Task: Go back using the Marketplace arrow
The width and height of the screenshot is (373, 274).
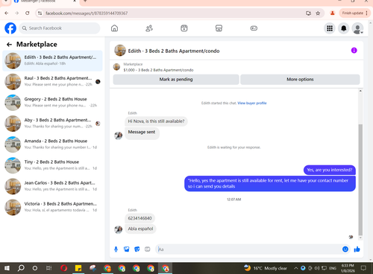Action: (x=9, y=45)
